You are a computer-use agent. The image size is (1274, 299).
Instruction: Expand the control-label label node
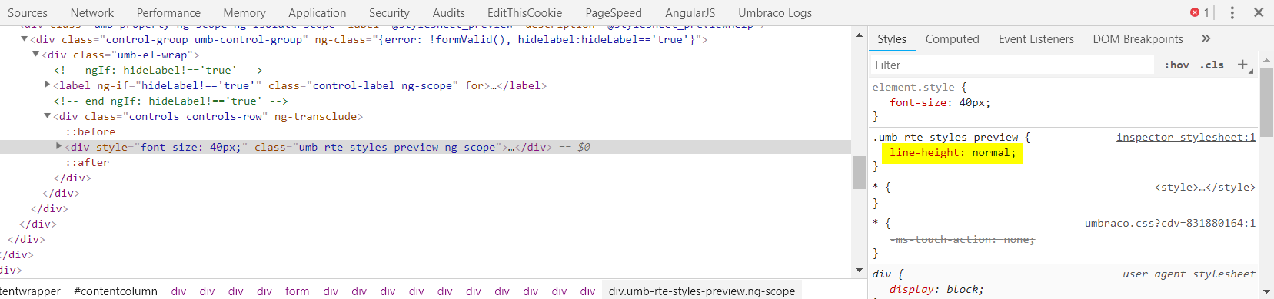(47, 85)
